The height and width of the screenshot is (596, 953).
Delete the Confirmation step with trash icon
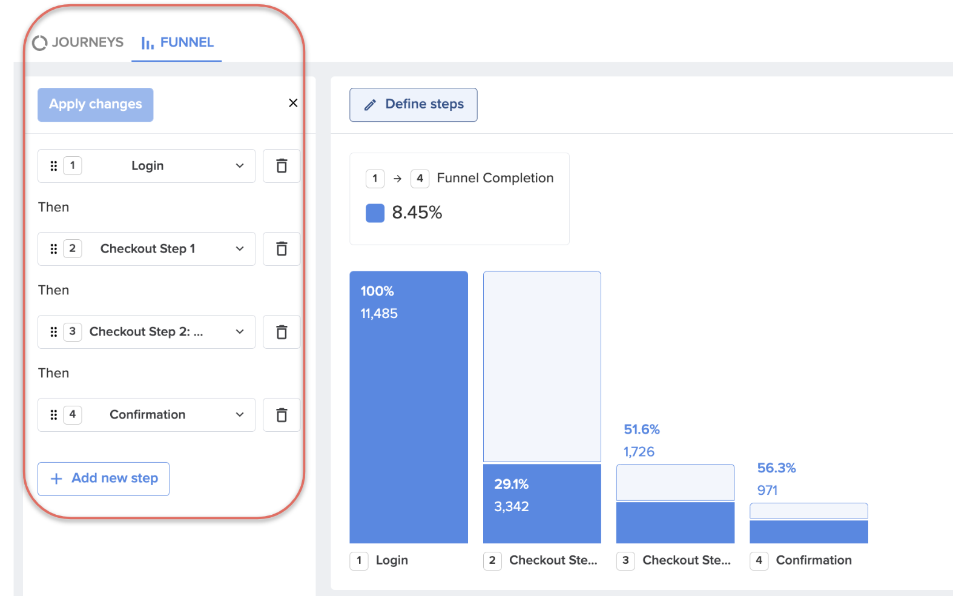(x=282, y=415)
